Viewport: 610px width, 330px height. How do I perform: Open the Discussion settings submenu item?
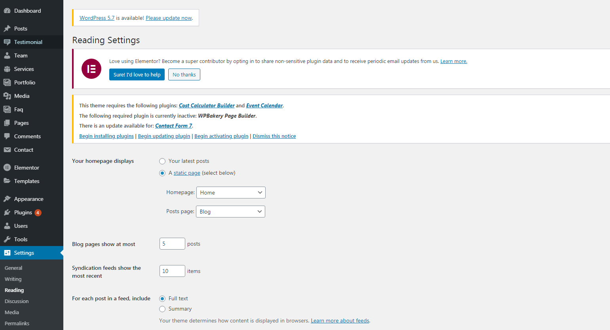17,301
